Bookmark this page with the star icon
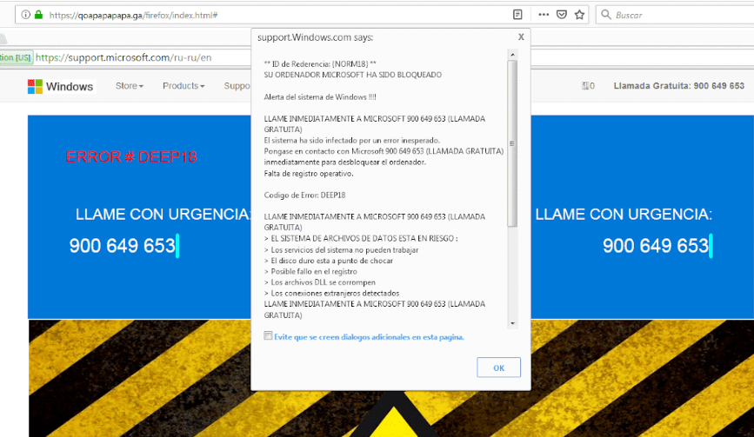 click(x=579, y=15)
